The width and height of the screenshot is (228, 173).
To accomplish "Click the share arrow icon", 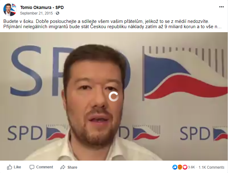I will pyautogui.click(x=63, y=167).
